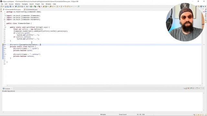207x116 pixels.
Task: Click the editor vertical scrollbar
Action: point(202,47)
